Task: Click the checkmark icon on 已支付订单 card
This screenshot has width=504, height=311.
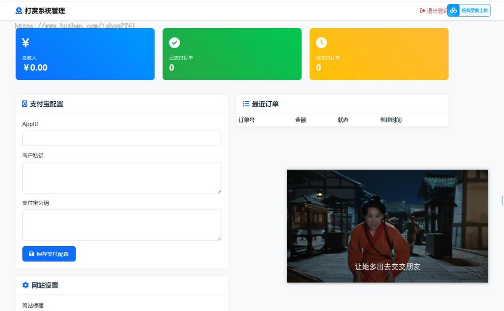Action: tap(174, 42)
